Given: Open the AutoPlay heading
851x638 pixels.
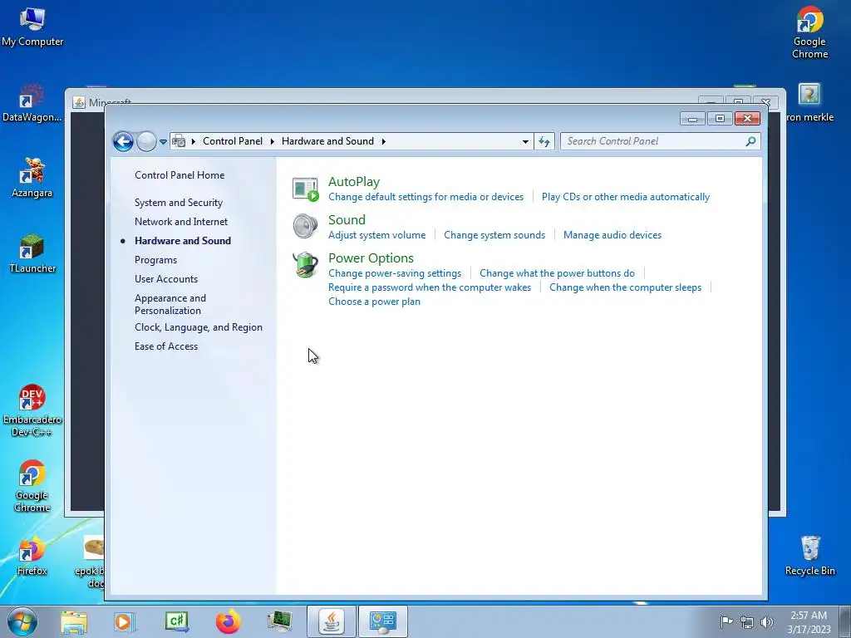Looking at the screenshot, I should (354, 182).
